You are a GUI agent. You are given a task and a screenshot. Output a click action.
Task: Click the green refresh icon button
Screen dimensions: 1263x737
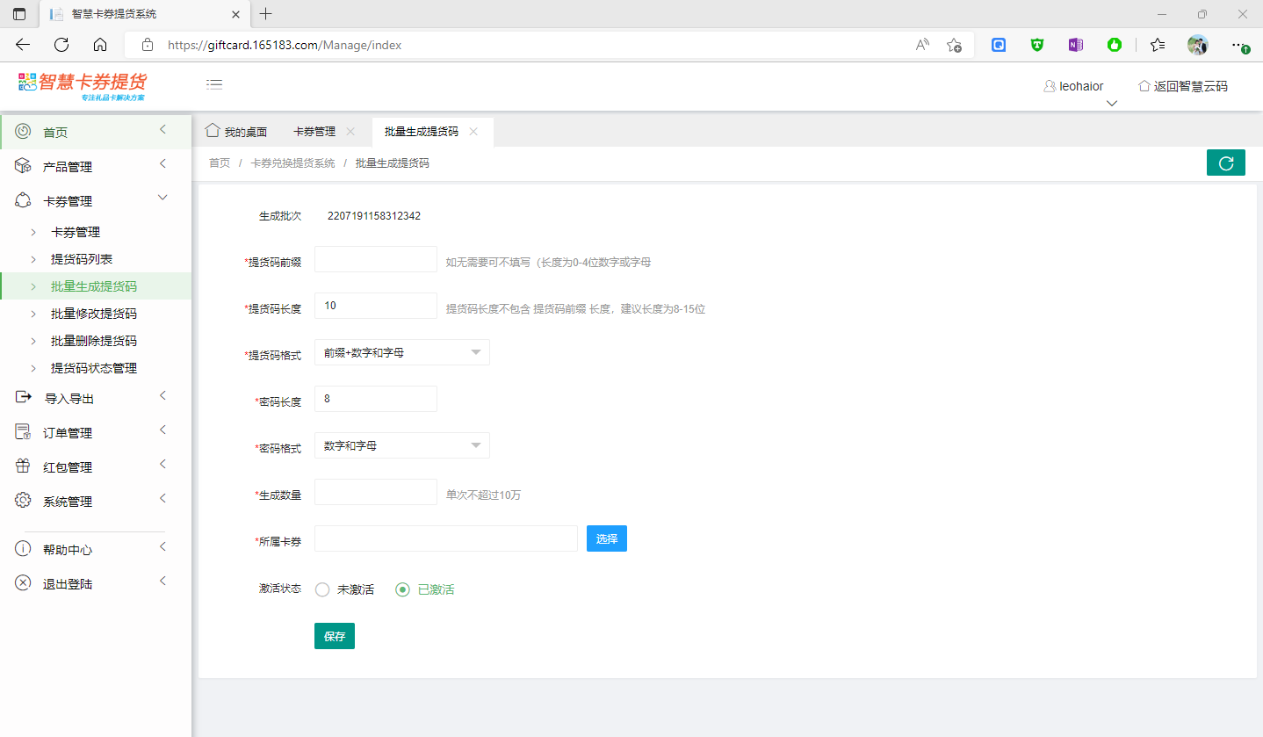[x=1225, y=163]
